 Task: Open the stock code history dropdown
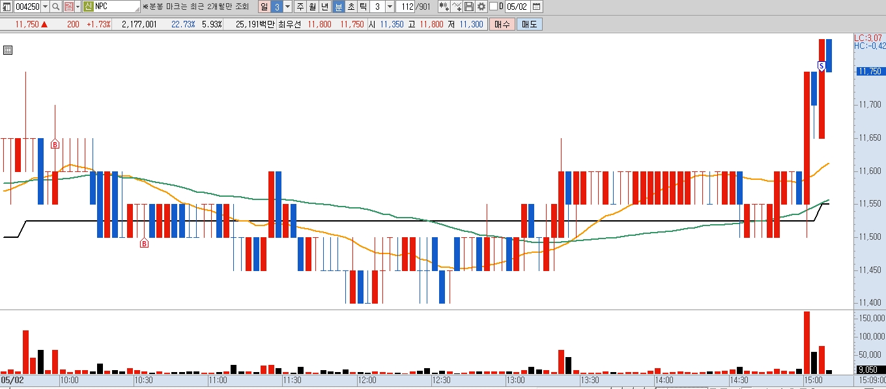45,7
